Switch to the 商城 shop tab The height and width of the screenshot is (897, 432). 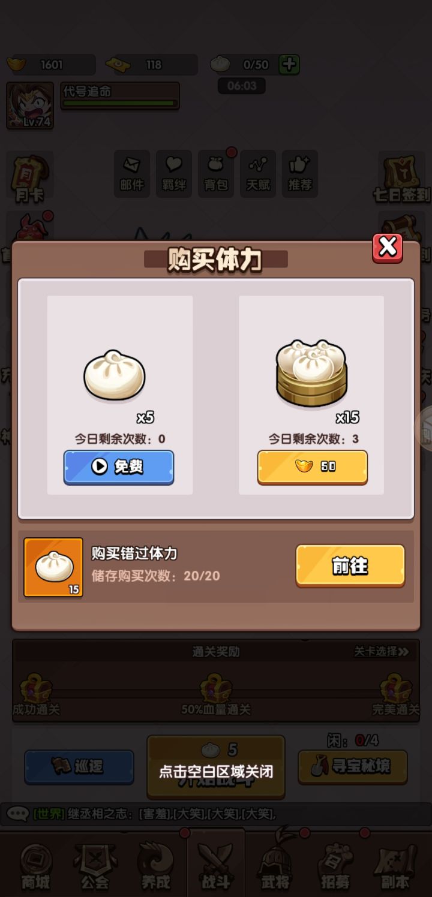coord(35,865)
